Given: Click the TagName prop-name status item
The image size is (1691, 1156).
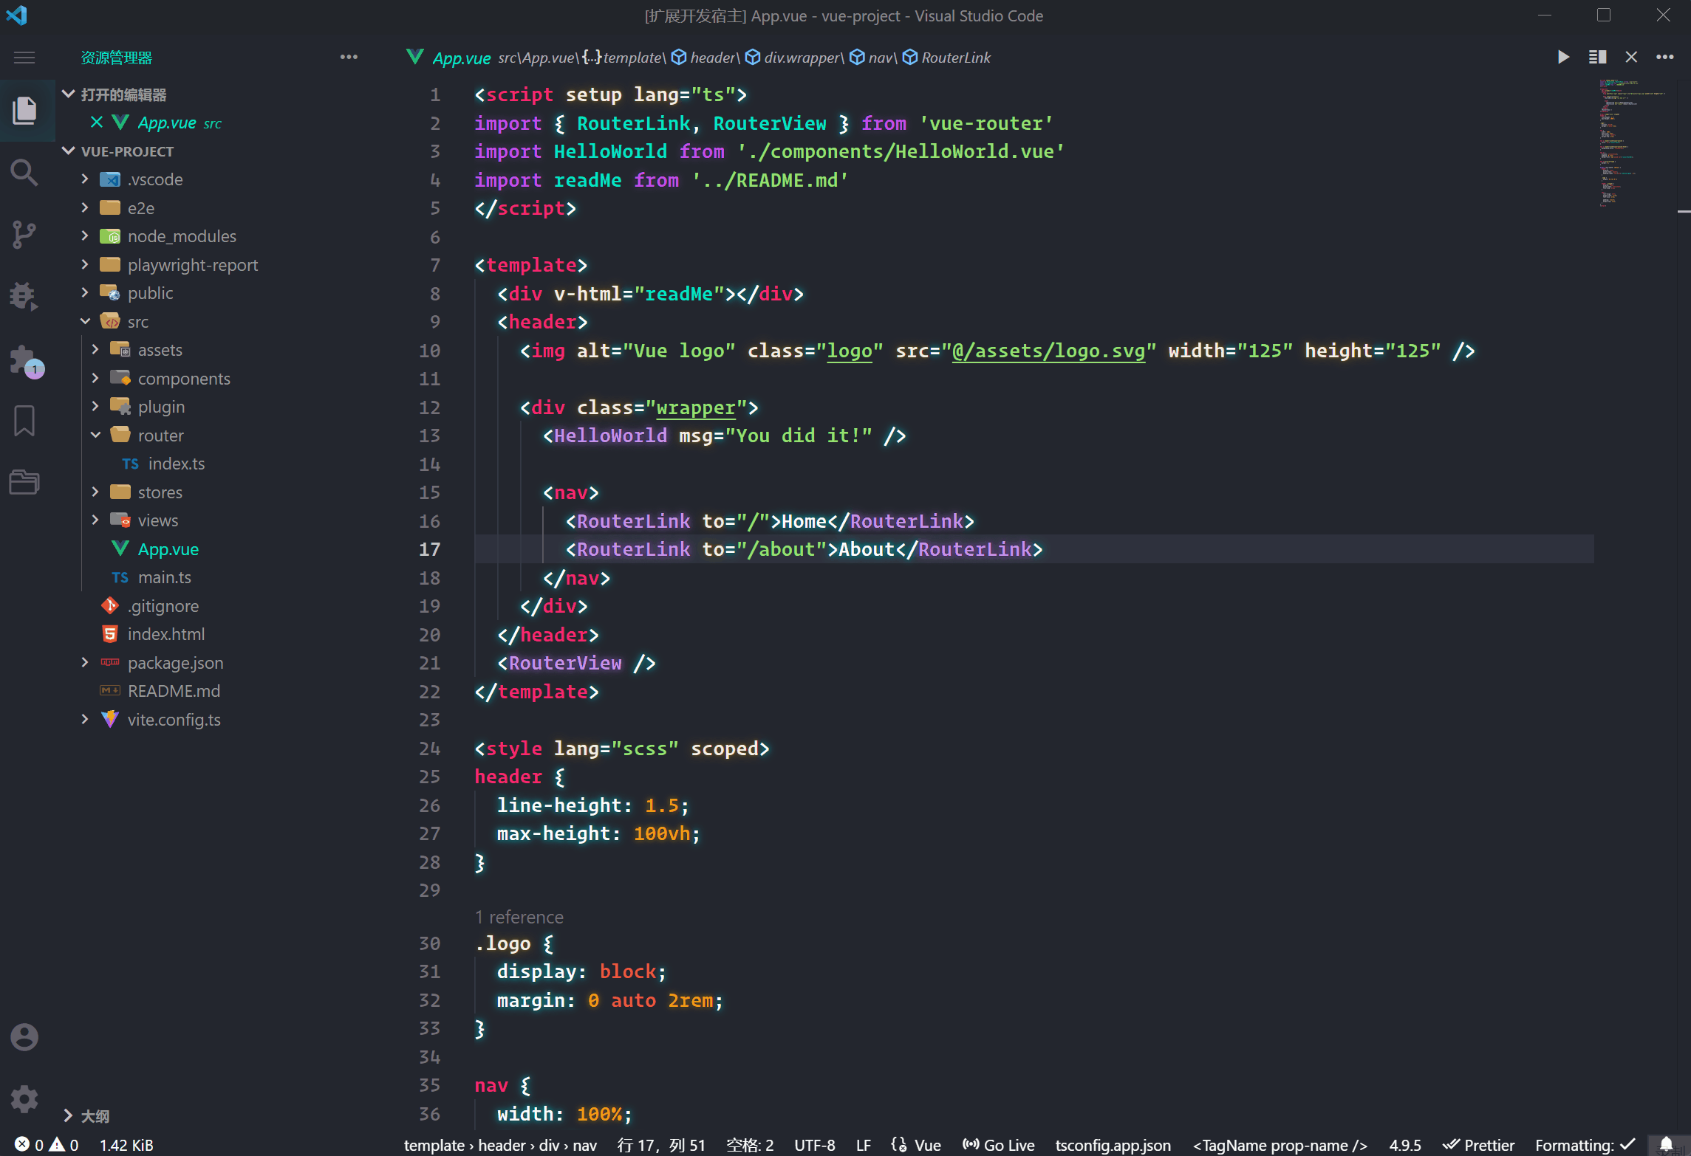Looking at the screenshot, I should click(x=1280, y=1145).
